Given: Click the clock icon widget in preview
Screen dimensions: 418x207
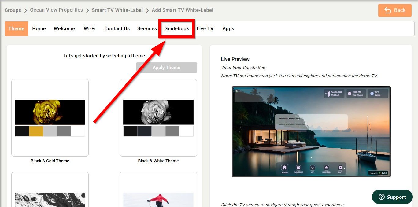Looking at the screenshot, I should pos(350,94).
